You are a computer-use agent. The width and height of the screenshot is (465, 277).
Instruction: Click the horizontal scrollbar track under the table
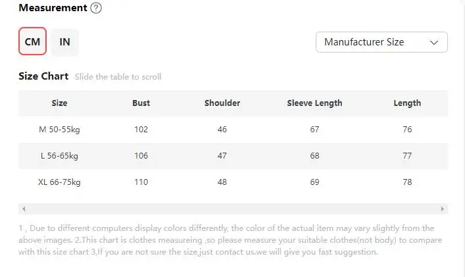coord(233,209)
